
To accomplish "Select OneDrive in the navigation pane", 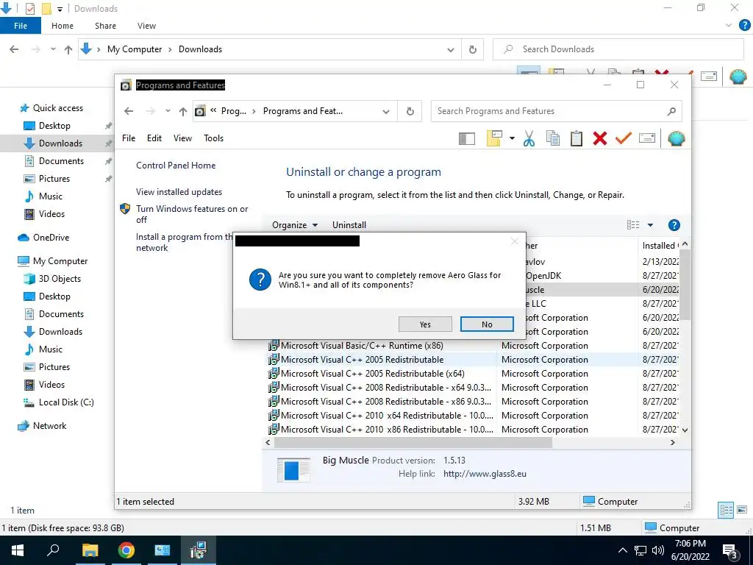I will click(x=51, y=238).
